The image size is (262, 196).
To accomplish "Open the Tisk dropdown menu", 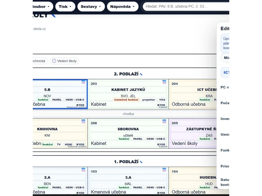I will [x=65, y=6].
